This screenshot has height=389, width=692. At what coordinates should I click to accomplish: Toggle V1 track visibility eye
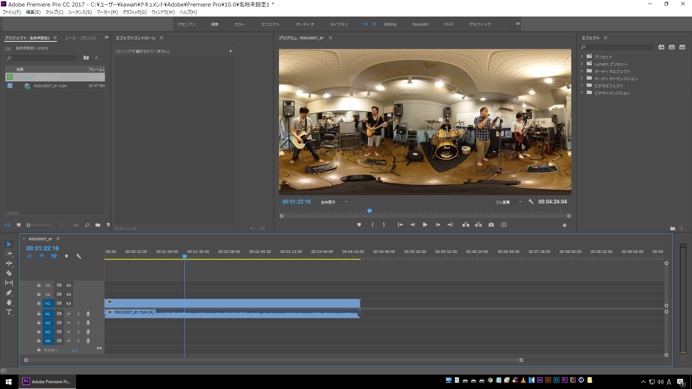[68, 303]
